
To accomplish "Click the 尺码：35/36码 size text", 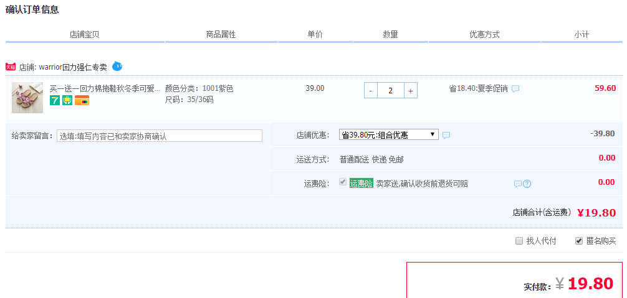I will [x=189, y=100].
